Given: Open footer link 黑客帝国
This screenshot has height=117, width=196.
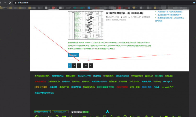Looking at the screenshot, I should [x=97, y=76].
